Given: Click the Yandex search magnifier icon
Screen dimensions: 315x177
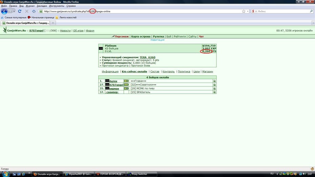Looking at the screenshot, I should 311,11.
